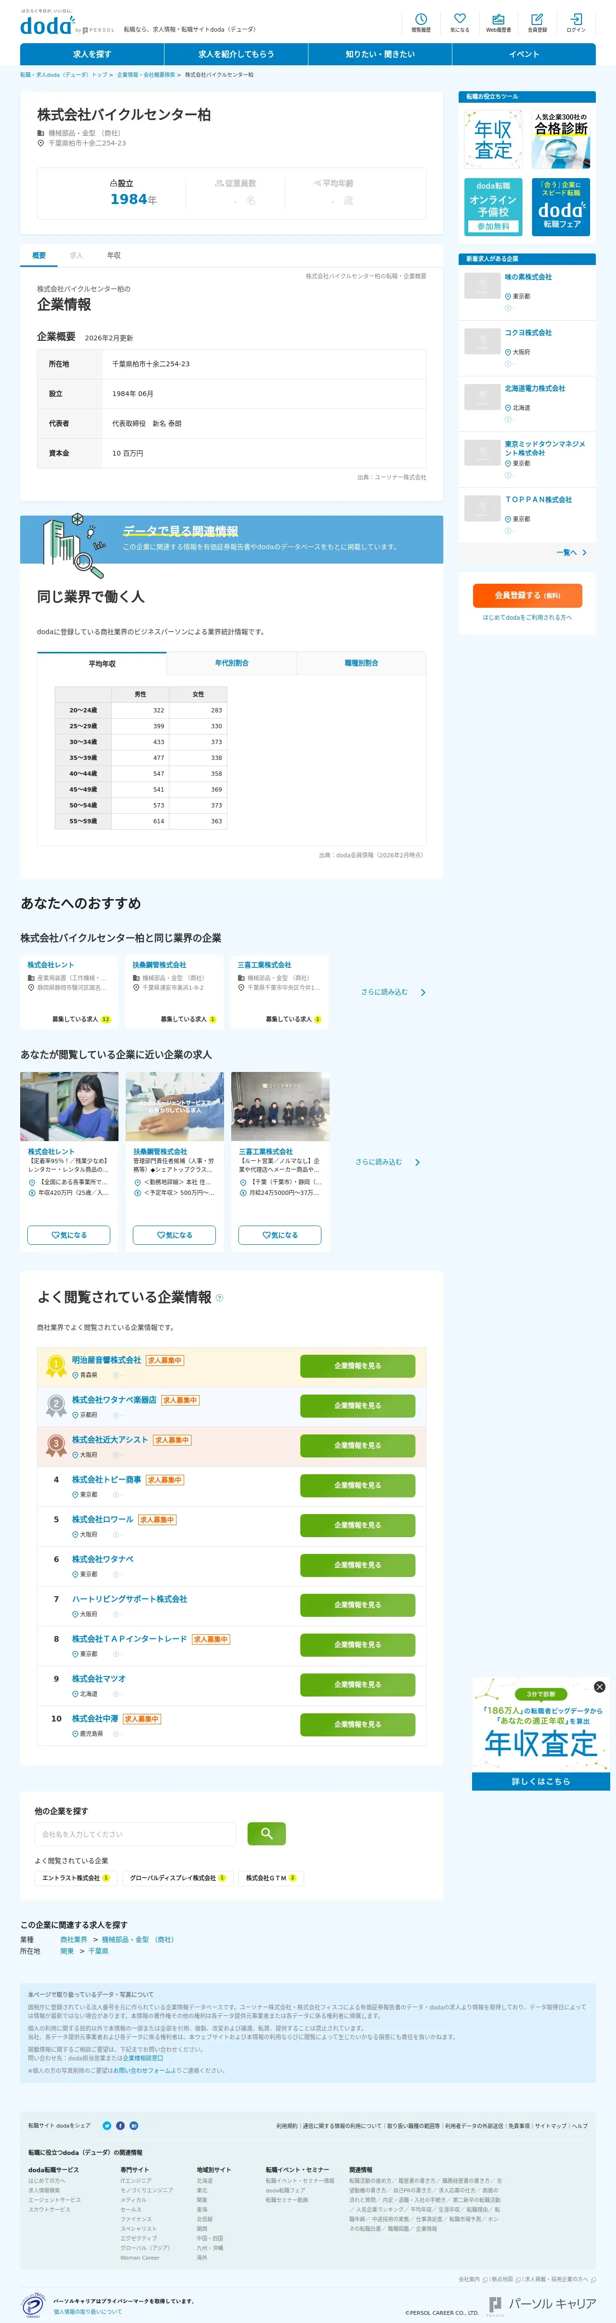Open the イベント menu

[524, 54]
